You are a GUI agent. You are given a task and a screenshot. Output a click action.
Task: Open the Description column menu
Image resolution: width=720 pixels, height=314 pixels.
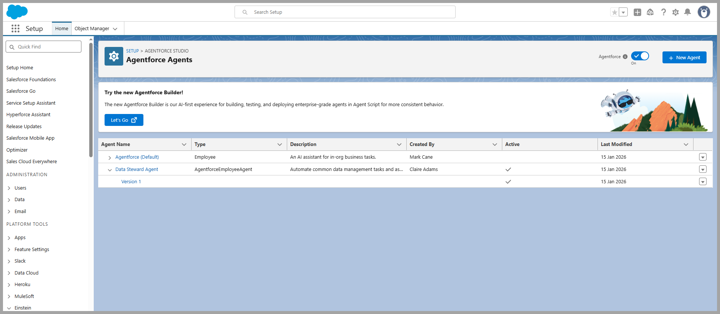[x=399, y=145]
